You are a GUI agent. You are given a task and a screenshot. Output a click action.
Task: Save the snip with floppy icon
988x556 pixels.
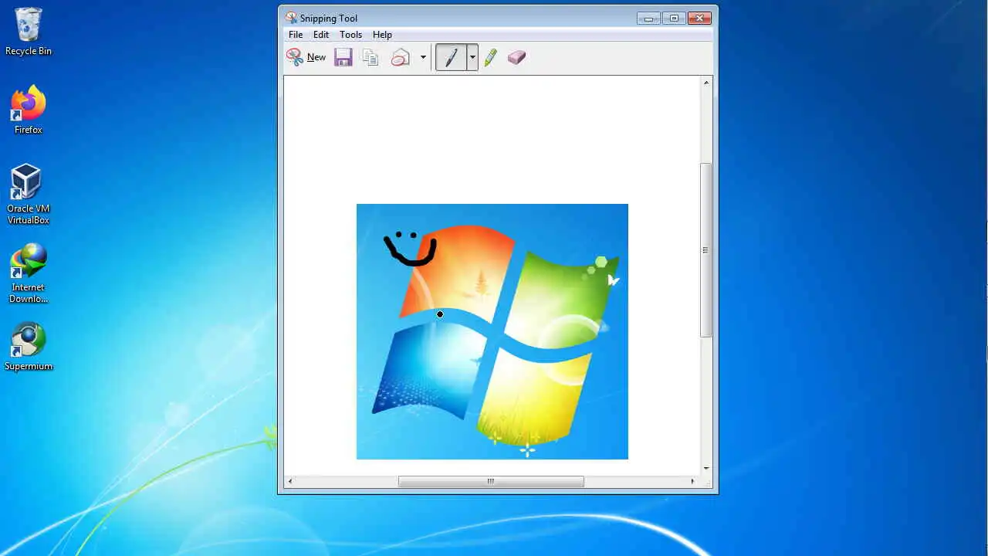[x=343, y=57]
